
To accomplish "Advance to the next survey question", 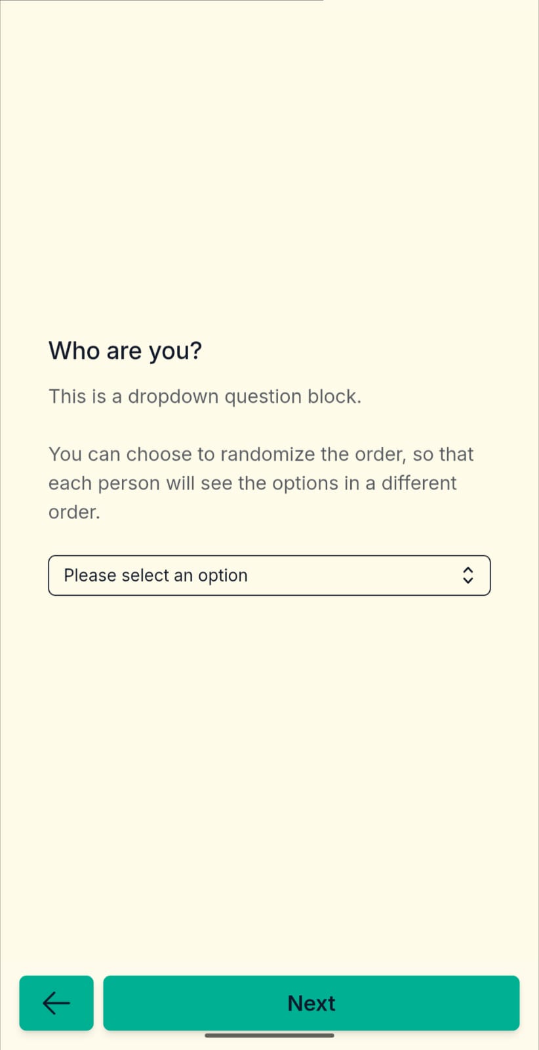I will (311, 1003).
